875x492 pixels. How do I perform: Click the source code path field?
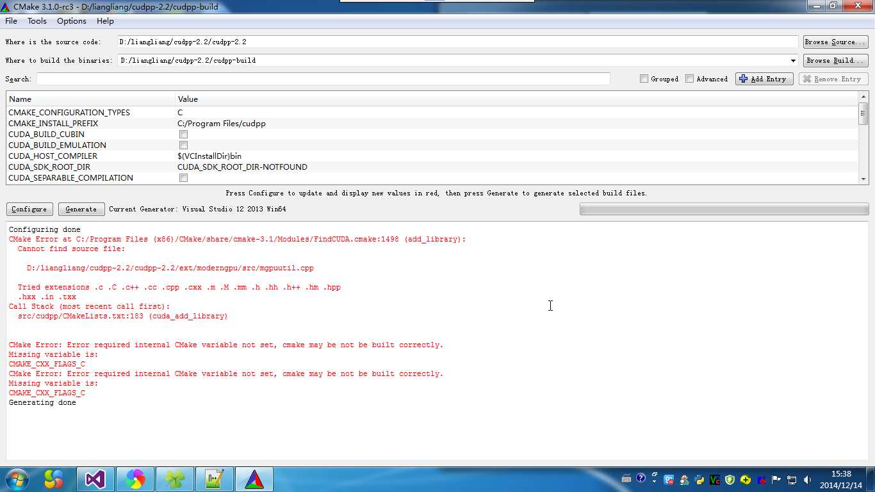point(457,42)
